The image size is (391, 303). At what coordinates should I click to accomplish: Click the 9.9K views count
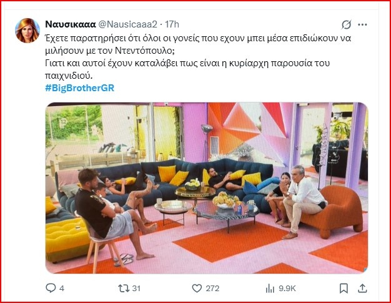tap(287, 289)
